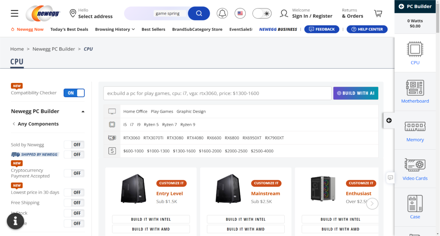Screen dimensions: 440x236
Task: Collapse the Newegg PC Builder section
Action: (x=83, y=111)
